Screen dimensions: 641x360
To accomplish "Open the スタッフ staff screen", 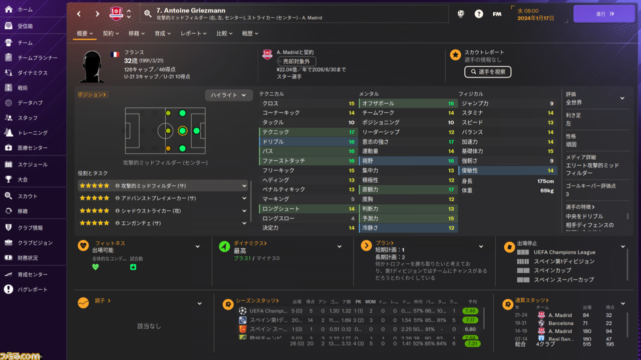I will (x=33, y=117).
